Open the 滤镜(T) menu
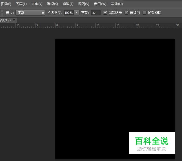 pos(68,4)
